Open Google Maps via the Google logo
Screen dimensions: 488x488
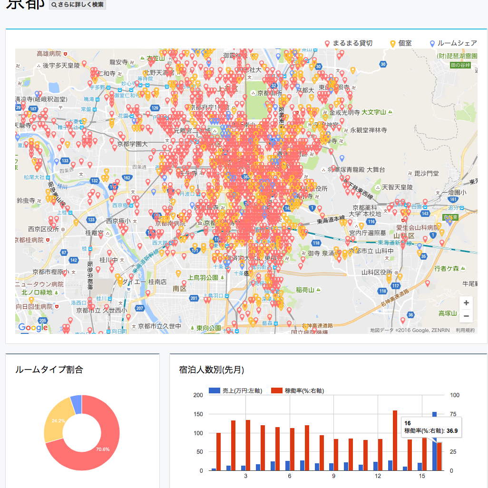click(33, 327)
